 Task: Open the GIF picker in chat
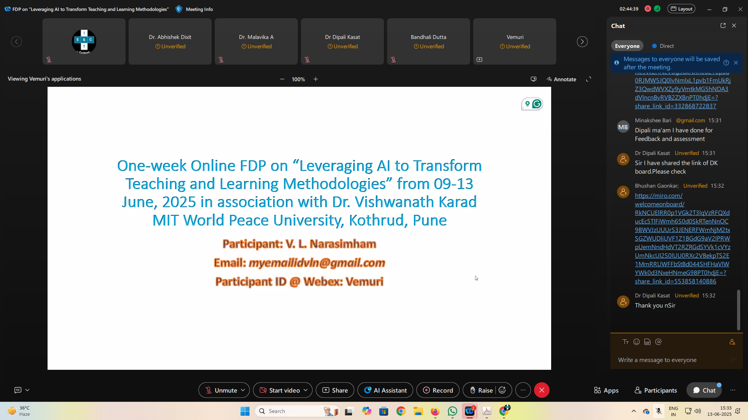point(647,342)
